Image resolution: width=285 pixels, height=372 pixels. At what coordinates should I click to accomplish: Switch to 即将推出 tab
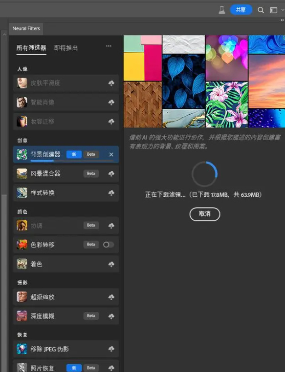66,48
